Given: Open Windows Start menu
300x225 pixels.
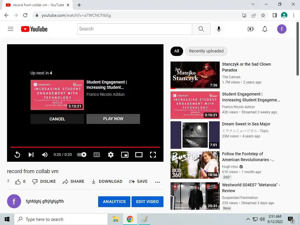Looking at the screenshot, I should pyautogui.click(x=7, y=219).
